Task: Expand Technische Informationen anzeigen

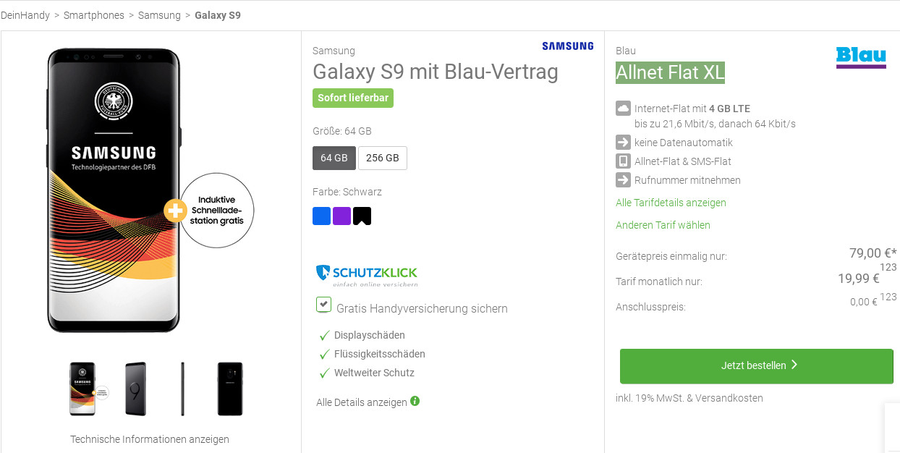Action: click(x=149, y=439)
